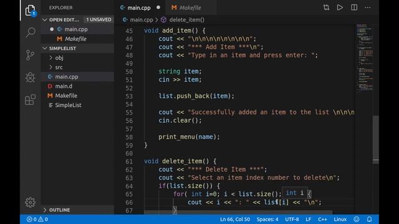Click the UTF-8 encoding selector
Image resolution: width=399 pixels, height=224 pixels.
[292, 219]
